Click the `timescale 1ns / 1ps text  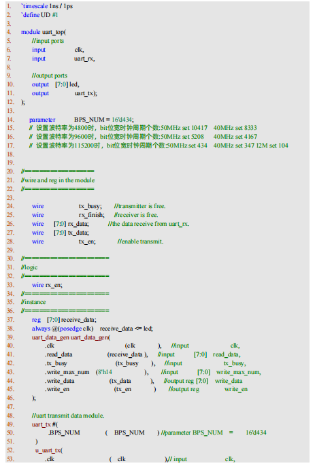click(47, 6)
